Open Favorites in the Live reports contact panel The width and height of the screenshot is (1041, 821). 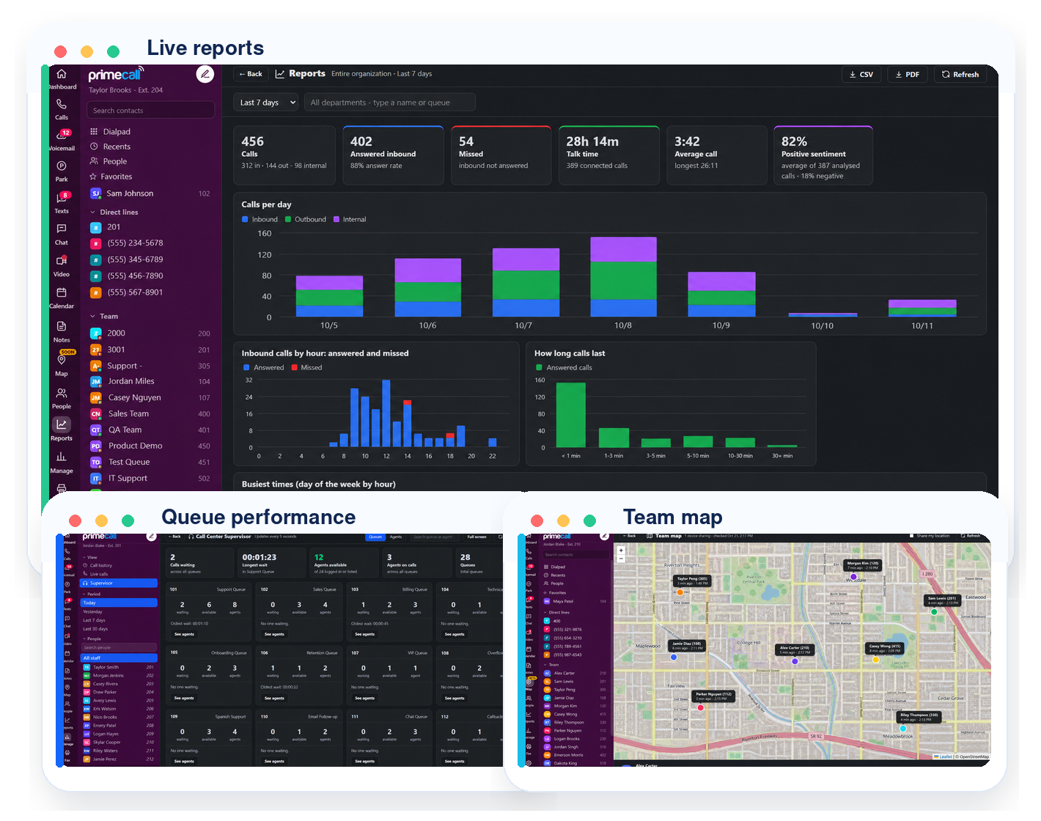(111, 177)
